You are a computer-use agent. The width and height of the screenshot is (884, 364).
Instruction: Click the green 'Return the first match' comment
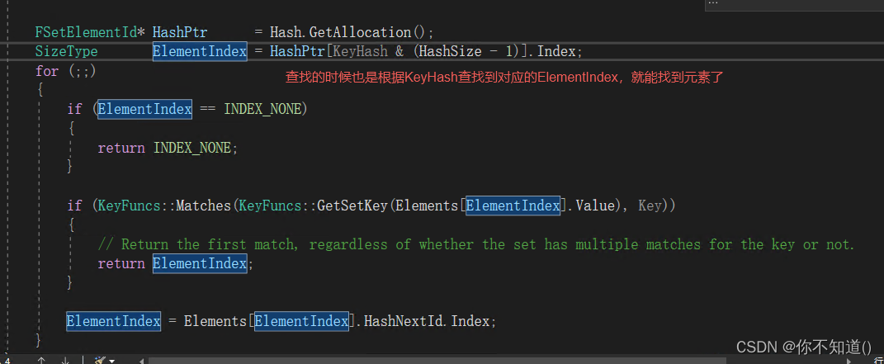click(x=476, y=244)
